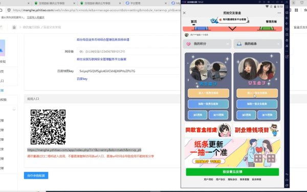Click the scissors screenshot icon in emulator sidebar
Image resolution: width=307 pixels, height=192 pixels.
point(287,46)
